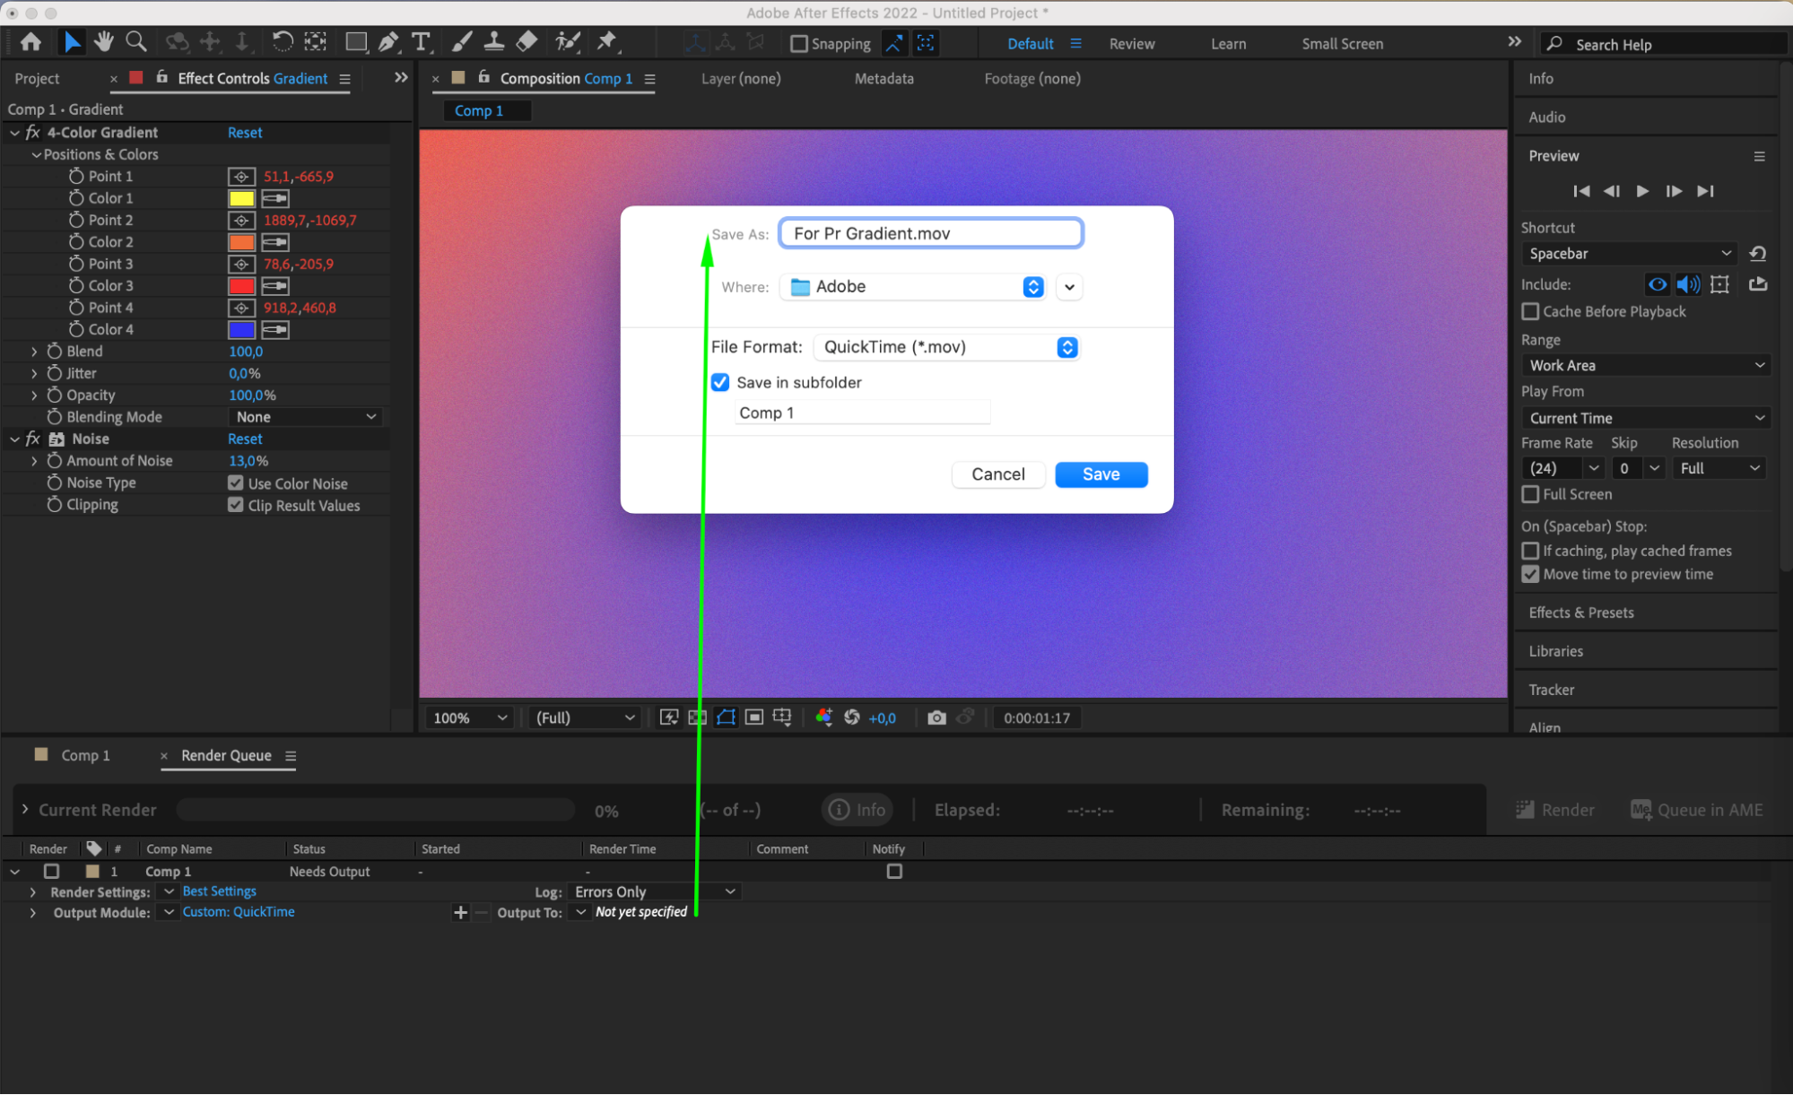Toggle the Snapping checkbox

798,44
